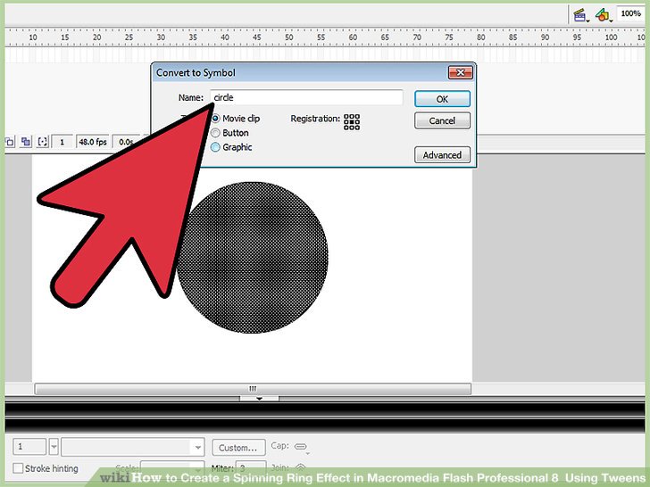The image size is (650, 487).
Task: Open the Edit Scene clapperboard icon
Action: 580,15
